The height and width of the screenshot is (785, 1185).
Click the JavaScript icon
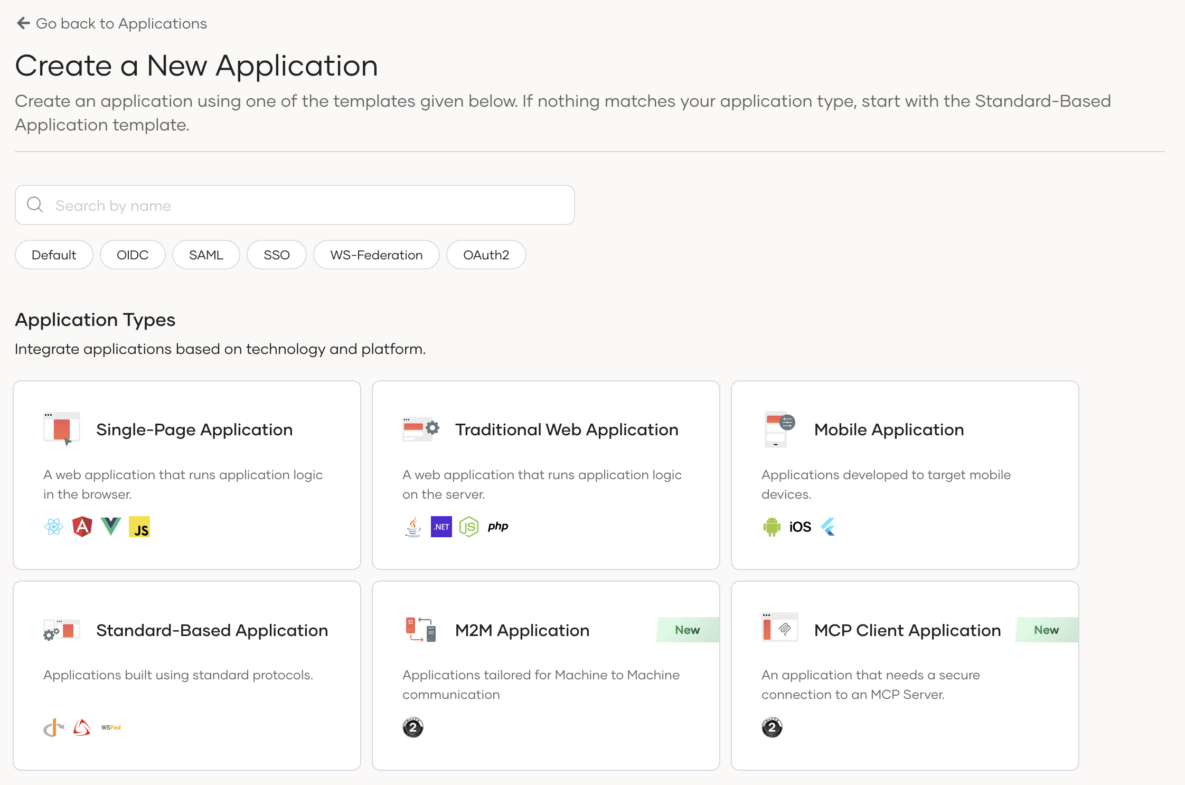point(139,526)
